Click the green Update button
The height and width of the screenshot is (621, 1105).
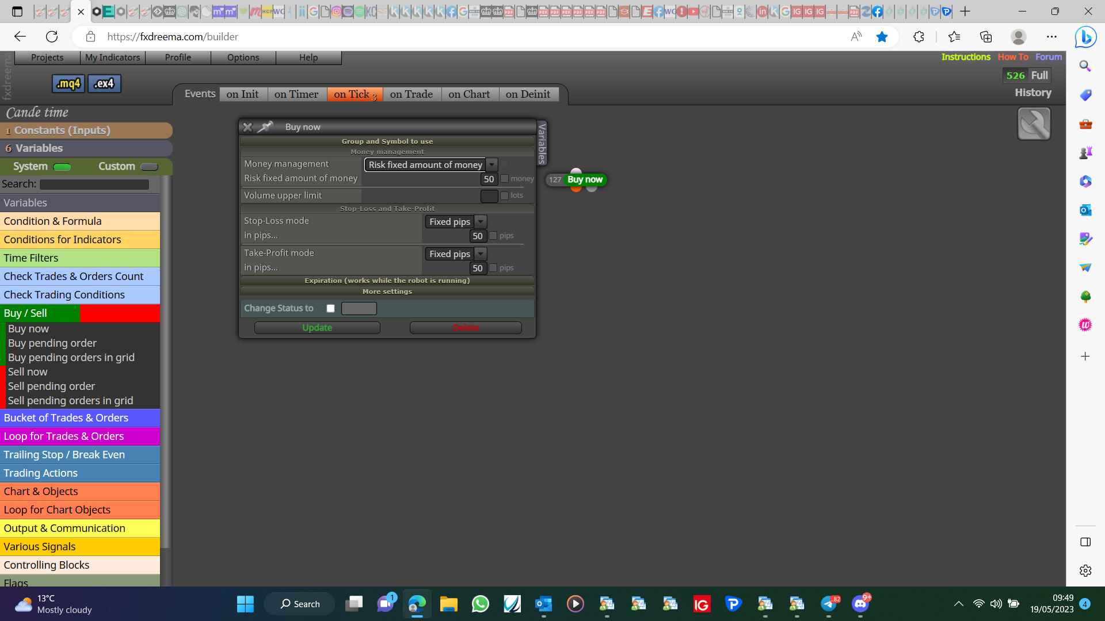coord(317,328)
